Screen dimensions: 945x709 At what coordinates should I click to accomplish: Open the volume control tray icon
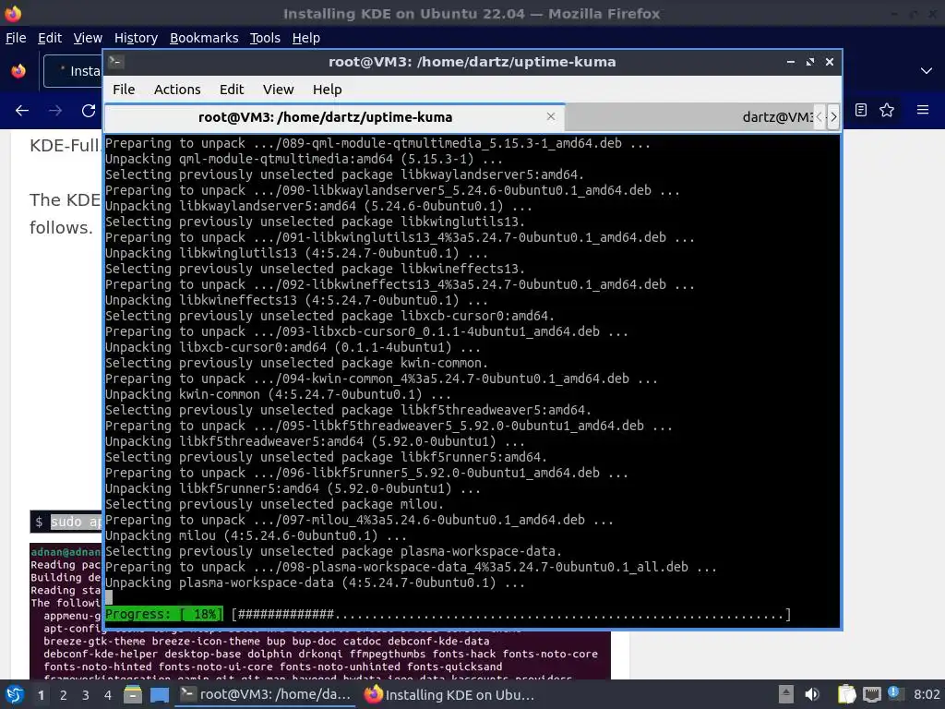click(812, 694)
